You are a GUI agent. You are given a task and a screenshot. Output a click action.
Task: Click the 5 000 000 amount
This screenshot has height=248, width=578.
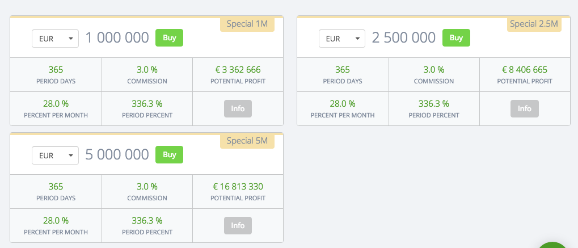tap(117, 155)
